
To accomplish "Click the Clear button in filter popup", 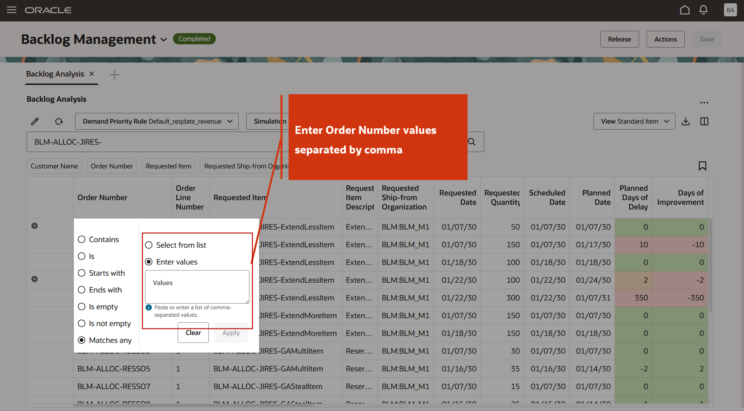I will click(193, 333).
